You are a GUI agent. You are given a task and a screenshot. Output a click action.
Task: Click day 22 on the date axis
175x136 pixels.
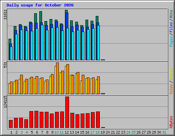[x=118, y=132]
